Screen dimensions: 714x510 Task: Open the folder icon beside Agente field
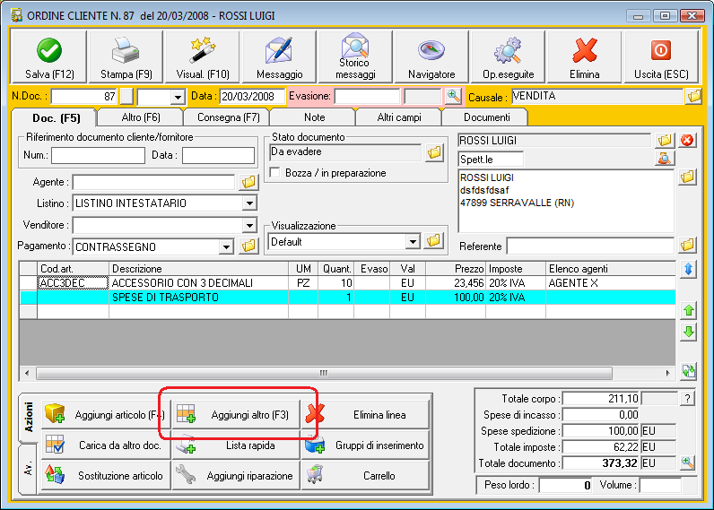coord(248,182)
